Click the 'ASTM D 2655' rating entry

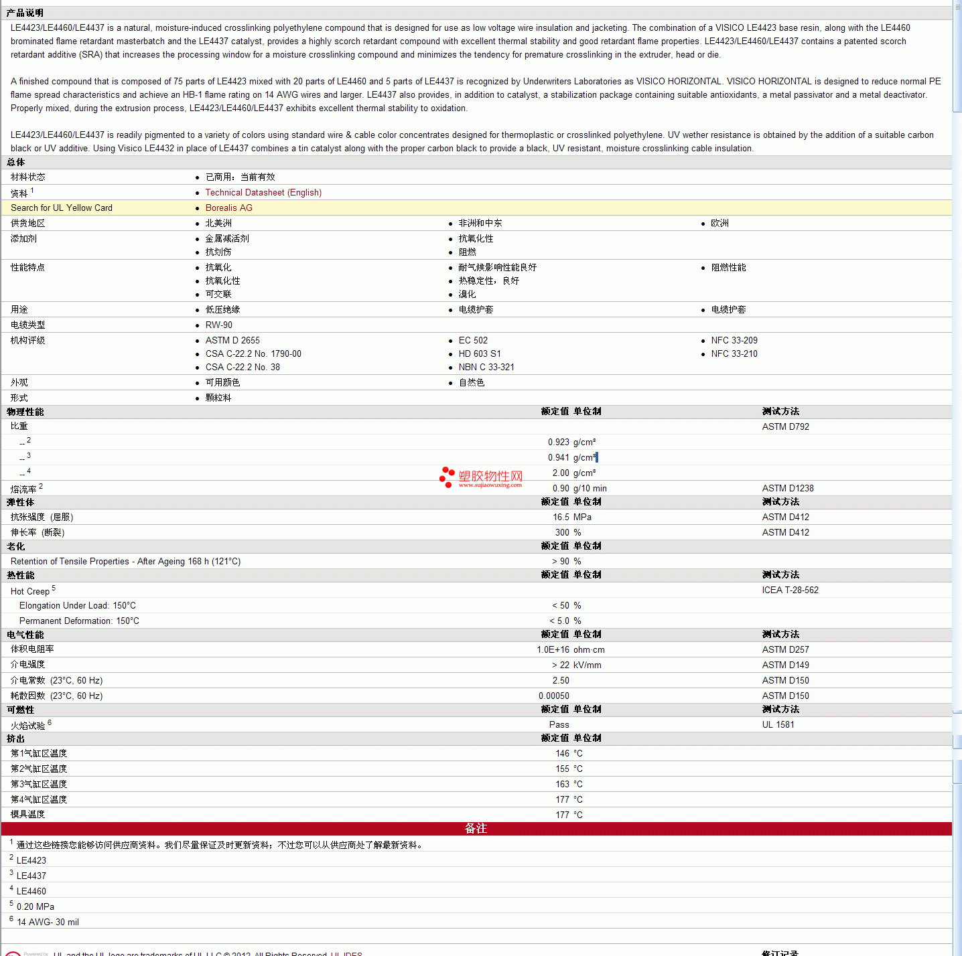tap(232, 340)
